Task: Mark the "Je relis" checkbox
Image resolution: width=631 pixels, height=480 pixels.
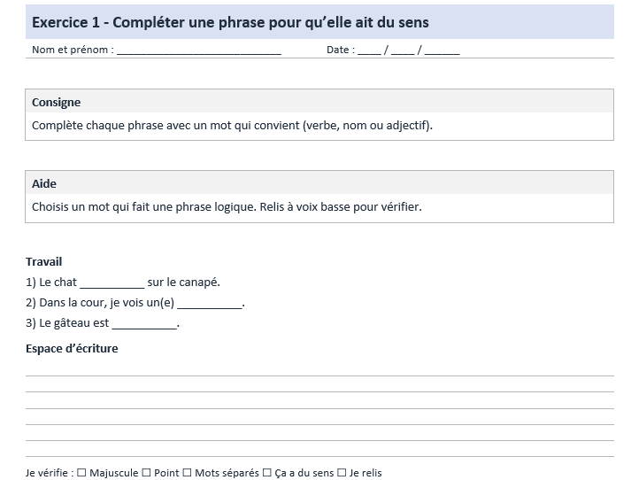Action: coord(342,473)
